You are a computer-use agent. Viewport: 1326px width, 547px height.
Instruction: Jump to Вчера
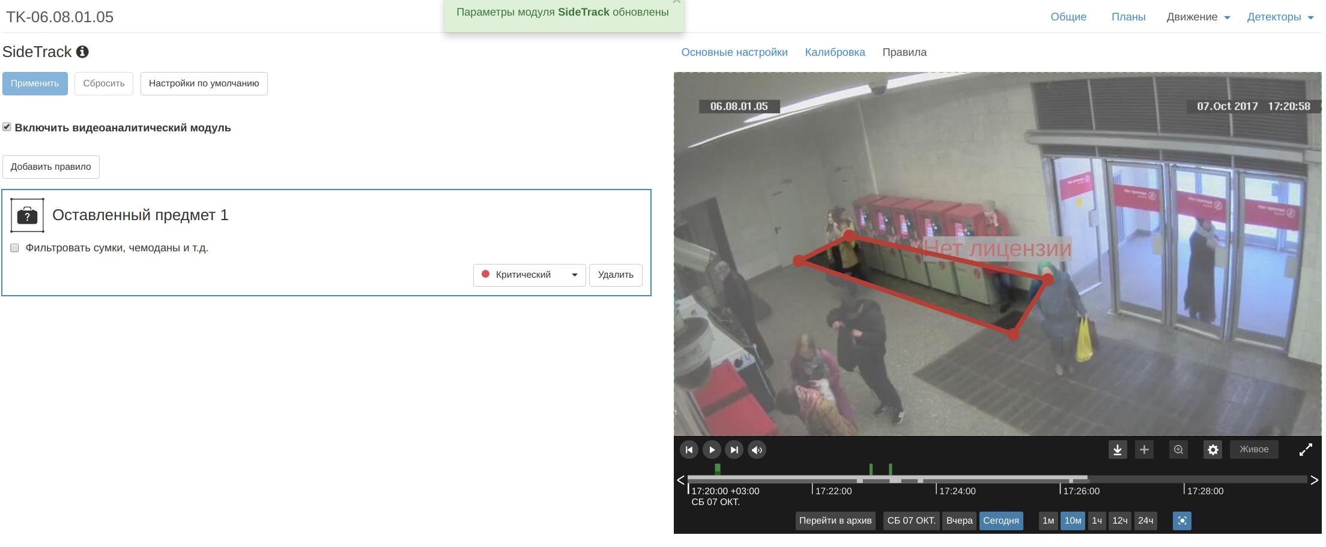(959, 521)
